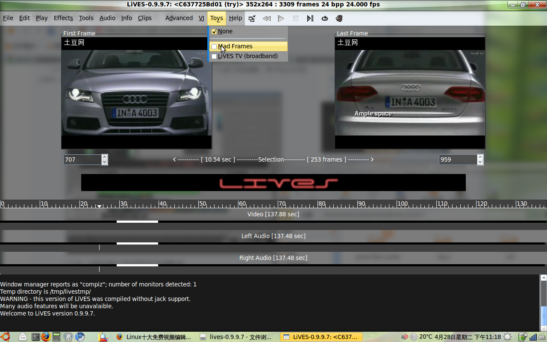Open the Info menu

[126, 18]
